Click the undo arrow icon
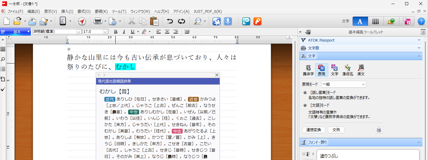 tap(170, 21)
